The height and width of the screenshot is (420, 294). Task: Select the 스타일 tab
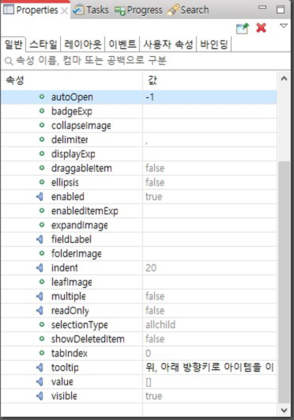[44, 44]
